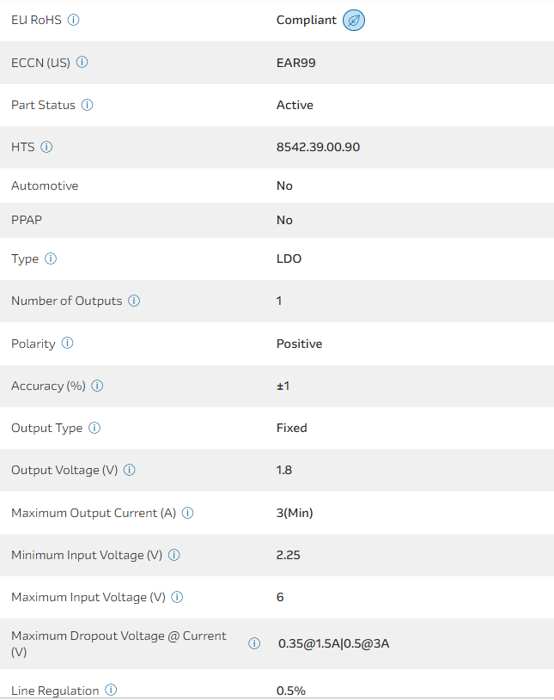The width and height of the screenshot is (554, 700).
Task: Click the info icon next to EU RoHS
Action: tap(73, 20)
